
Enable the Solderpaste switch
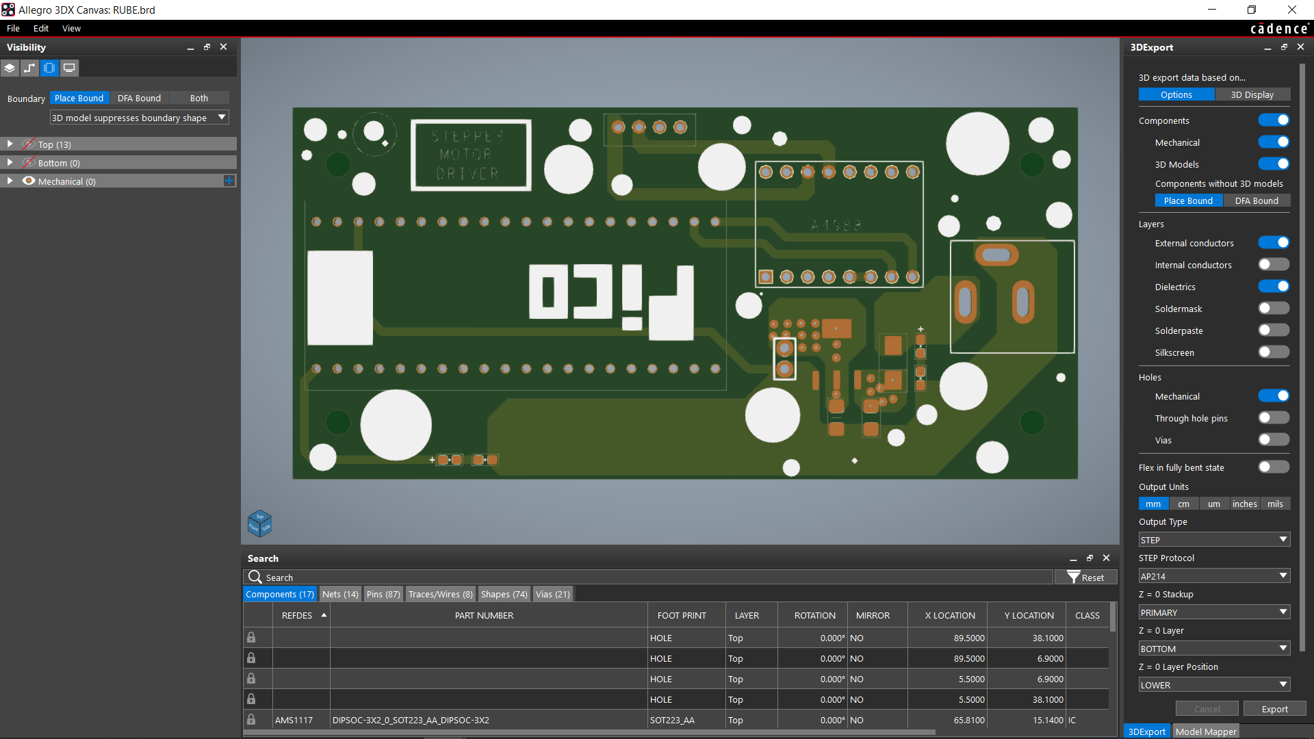point(1274,330)
